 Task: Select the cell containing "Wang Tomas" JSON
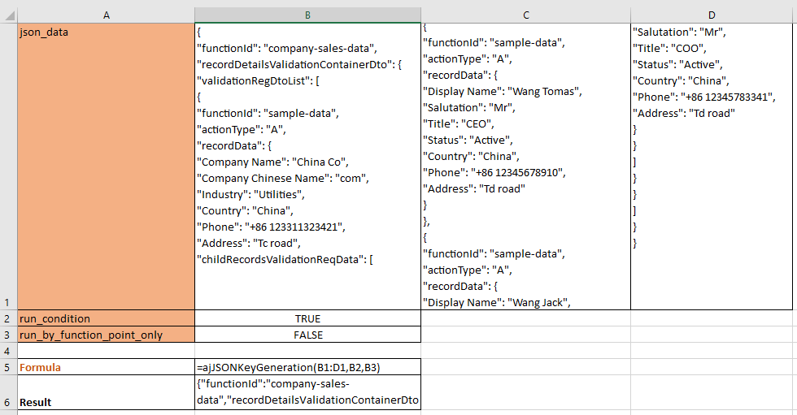click(x=525, y=166)
